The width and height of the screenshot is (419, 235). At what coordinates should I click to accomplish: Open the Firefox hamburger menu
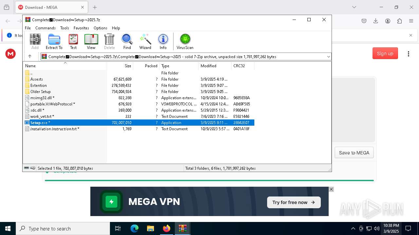click(x=411, y=21)
